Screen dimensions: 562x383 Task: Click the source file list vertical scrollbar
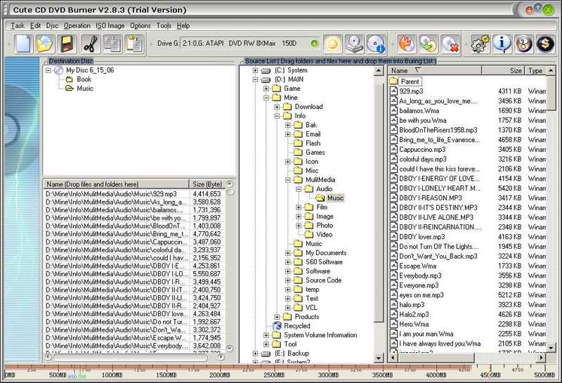[x=551, y=209]
